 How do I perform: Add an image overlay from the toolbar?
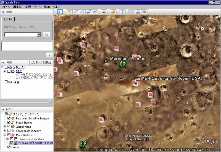(x=89, y=12)
